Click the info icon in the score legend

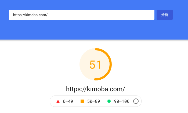point(136,101)
